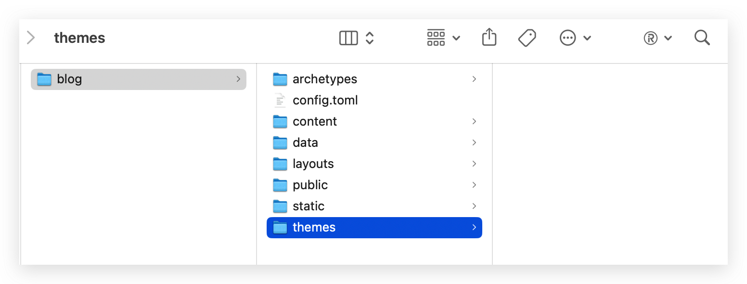Expand the public folder chevron
This screenshot has width=747, height=284.
click(x=474, y=185)
